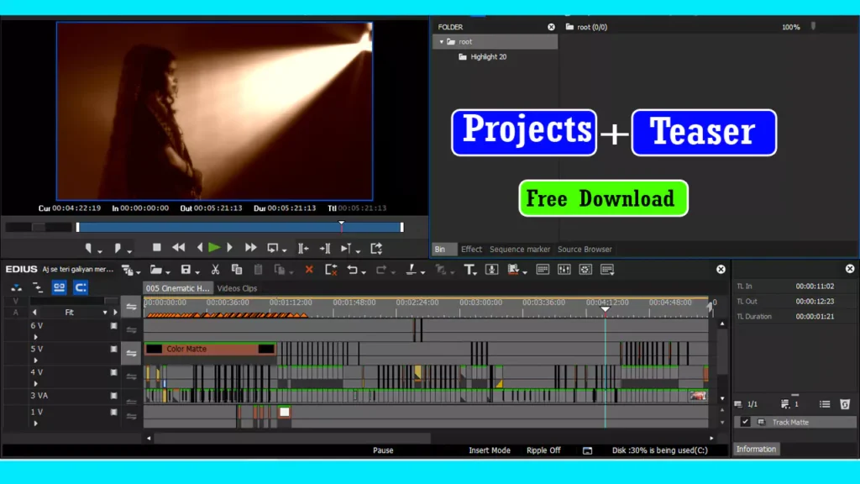Open the Source Browser tab

coord(585,249)
